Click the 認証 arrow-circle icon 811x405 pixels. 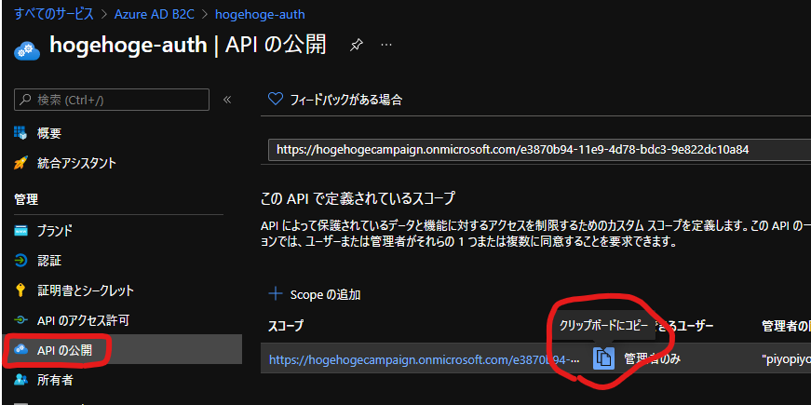pyautogui.click(x=20, y=260)
